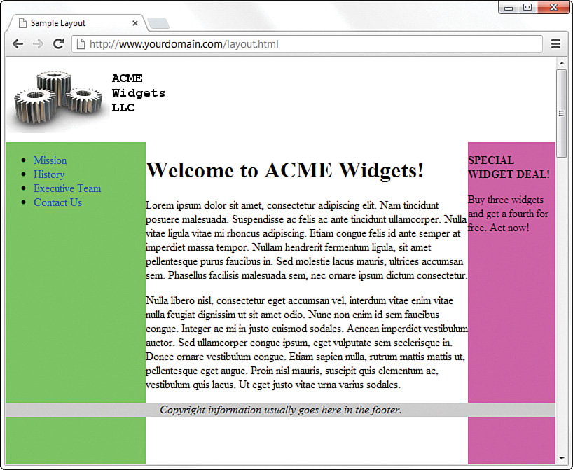Open the browser hamburger menu
This screenshot has height=470, width=573.
coord(556,43)
